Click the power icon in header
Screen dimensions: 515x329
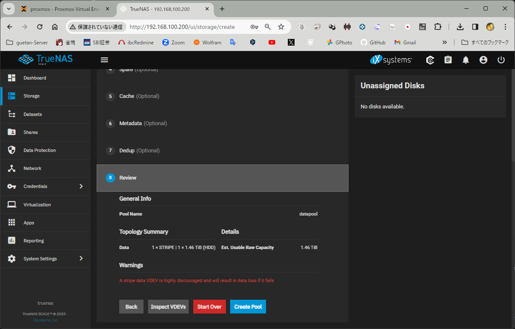[x=501, y=60]
